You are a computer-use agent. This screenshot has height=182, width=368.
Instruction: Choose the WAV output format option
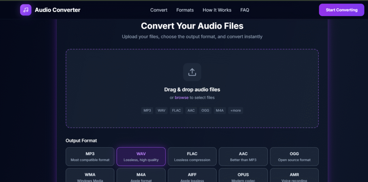141,157
